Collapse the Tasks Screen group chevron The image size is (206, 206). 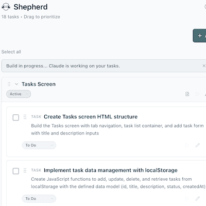[x=16, y=84]
